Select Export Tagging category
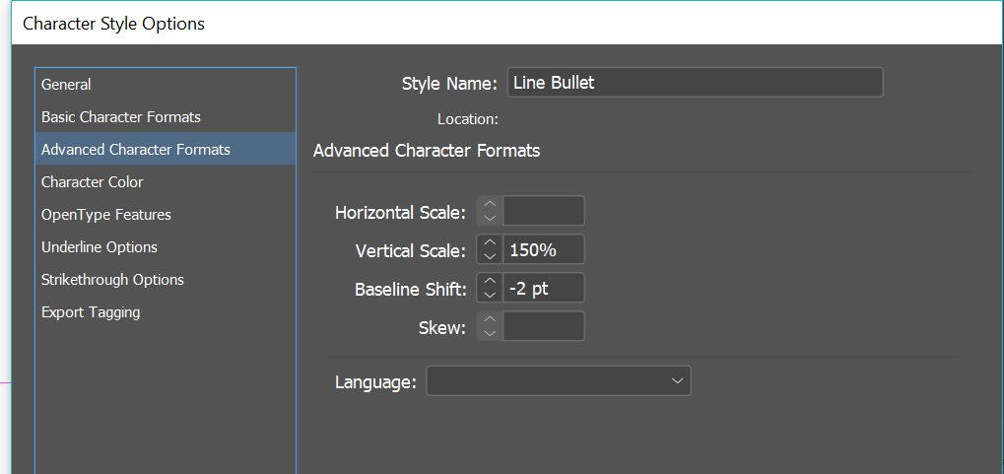Image resolution: width=1004 pixels, height=474 pixels. click(x=91, y=312)
